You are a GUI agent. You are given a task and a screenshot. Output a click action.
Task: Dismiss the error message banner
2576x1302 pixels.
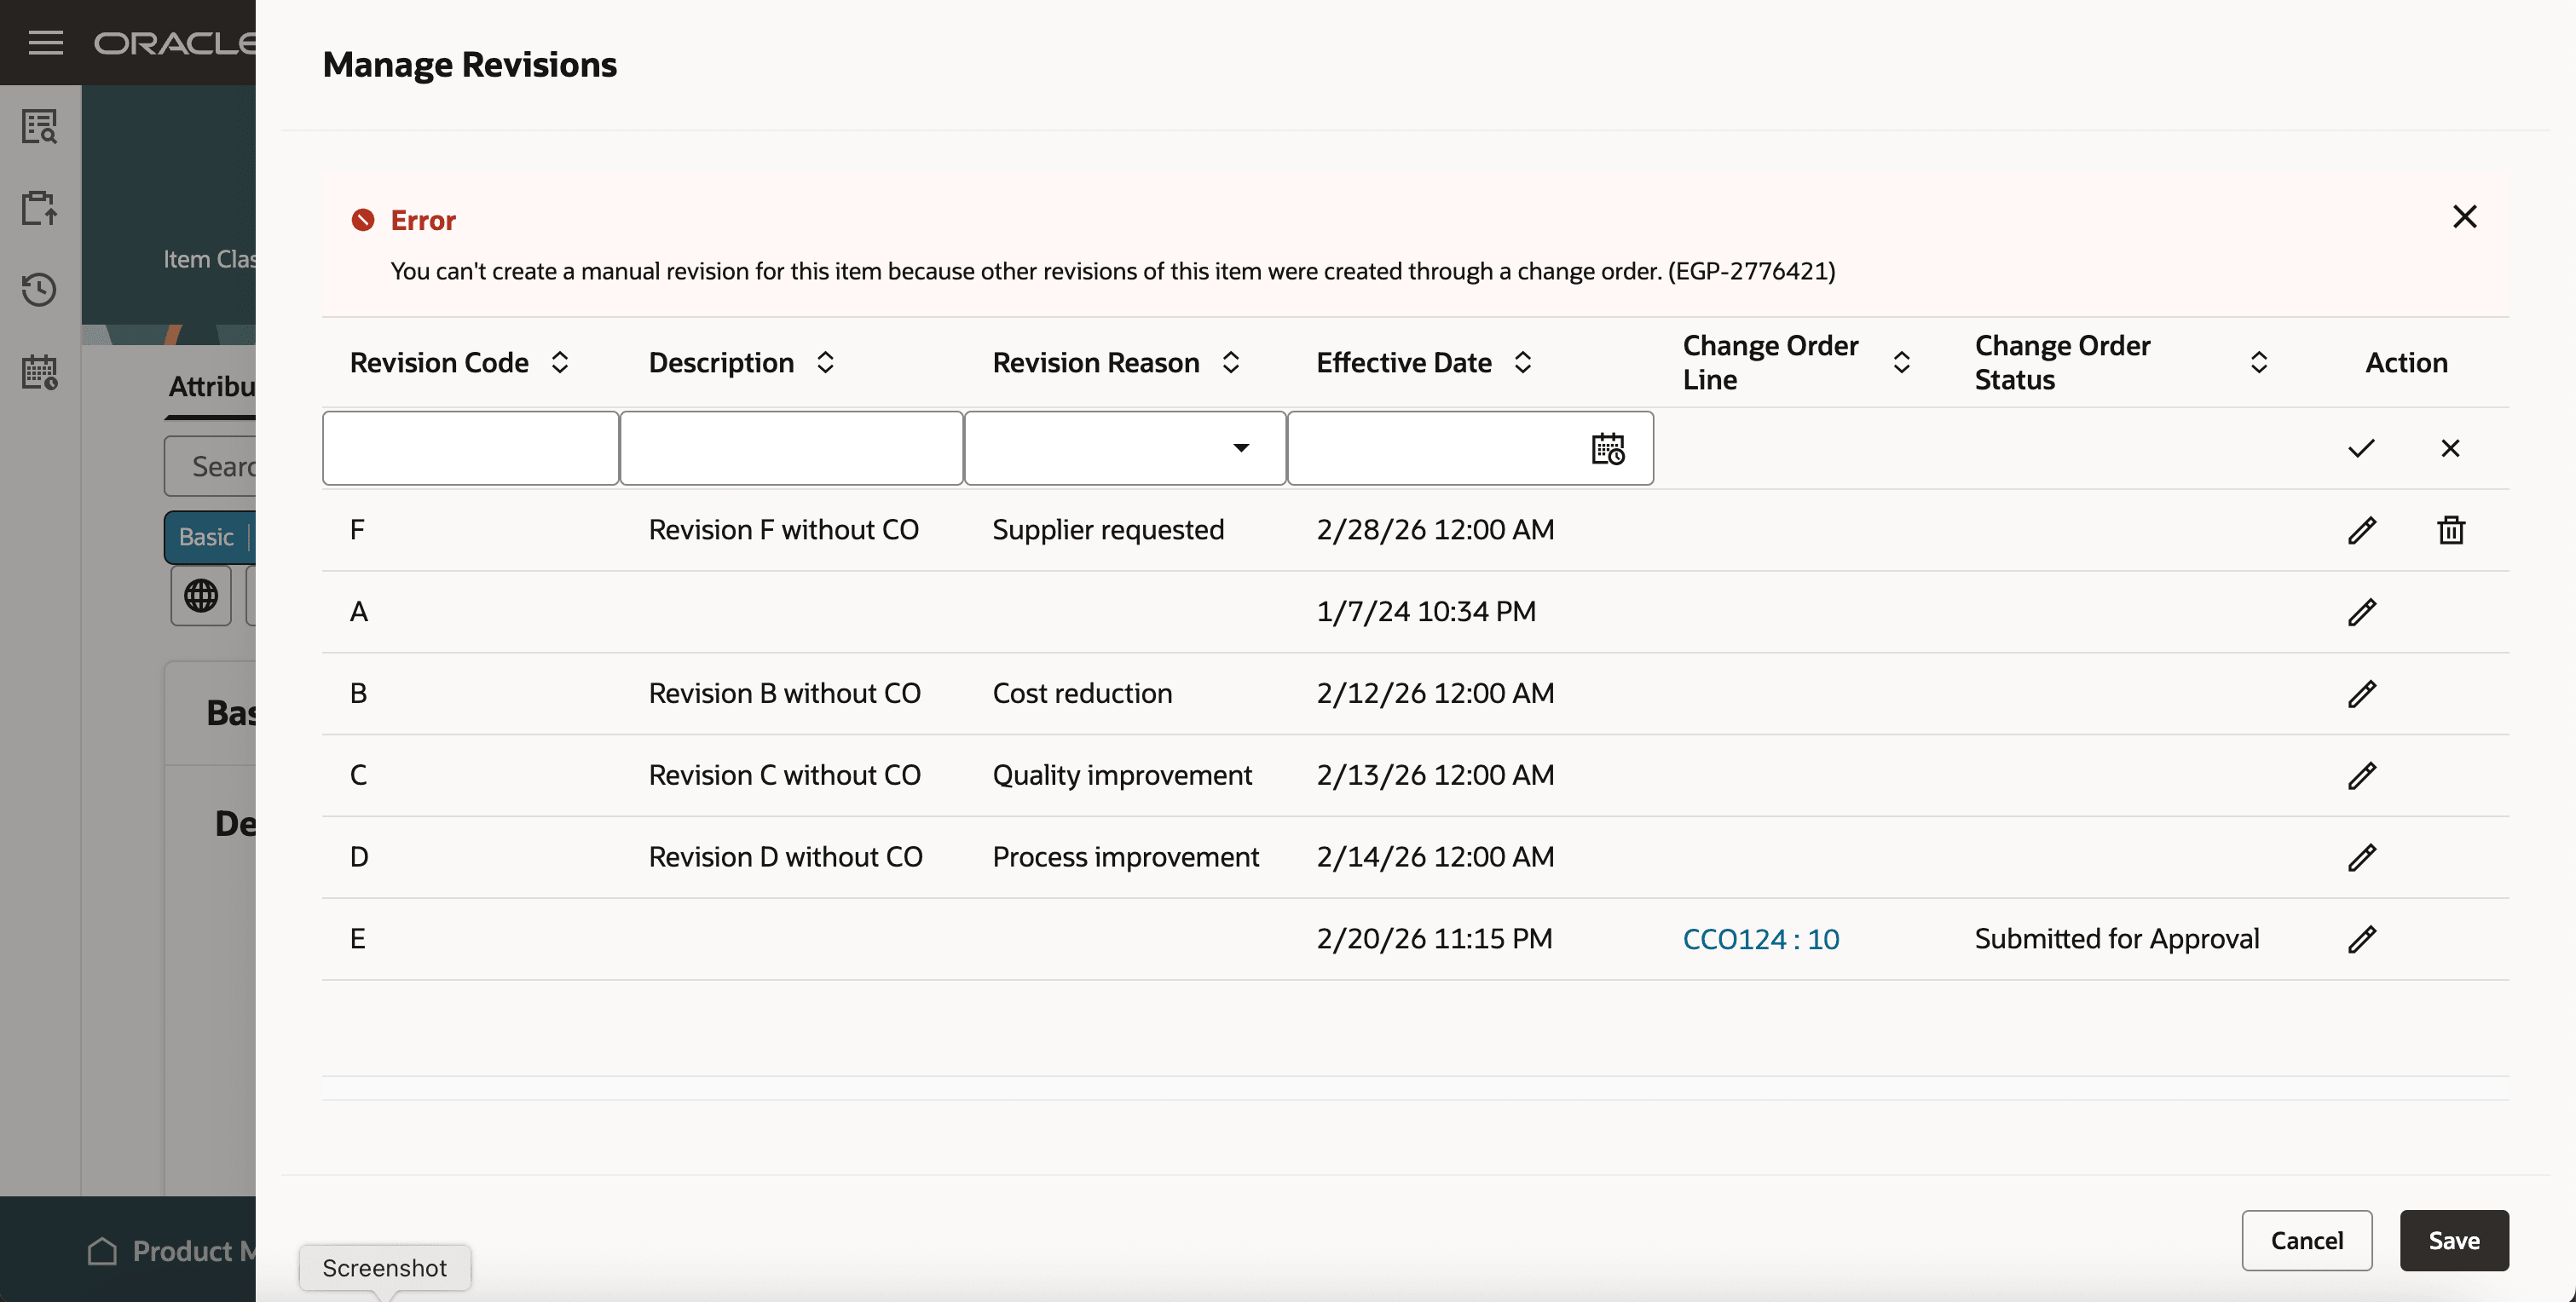click(x=2464, y=217)
